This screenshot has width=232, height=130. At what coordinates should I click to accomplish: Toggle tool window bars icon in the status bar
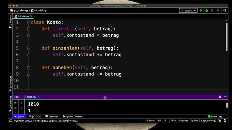tap(11, 121)
